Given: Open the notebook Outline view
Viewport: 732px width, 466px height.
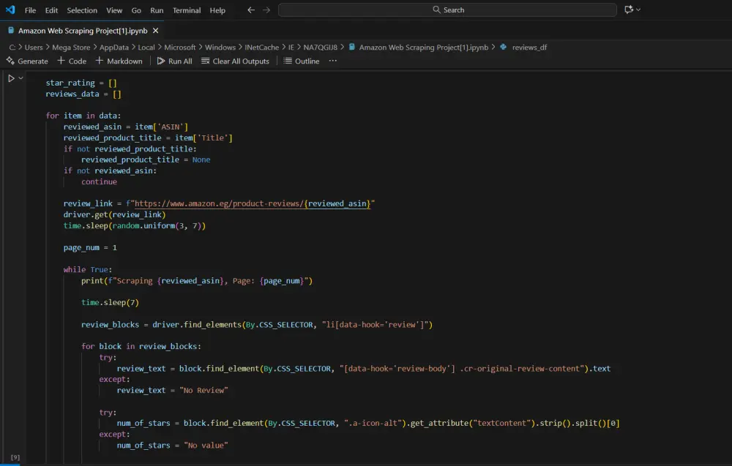Looking at the screenshot, I should click(302, 61).
